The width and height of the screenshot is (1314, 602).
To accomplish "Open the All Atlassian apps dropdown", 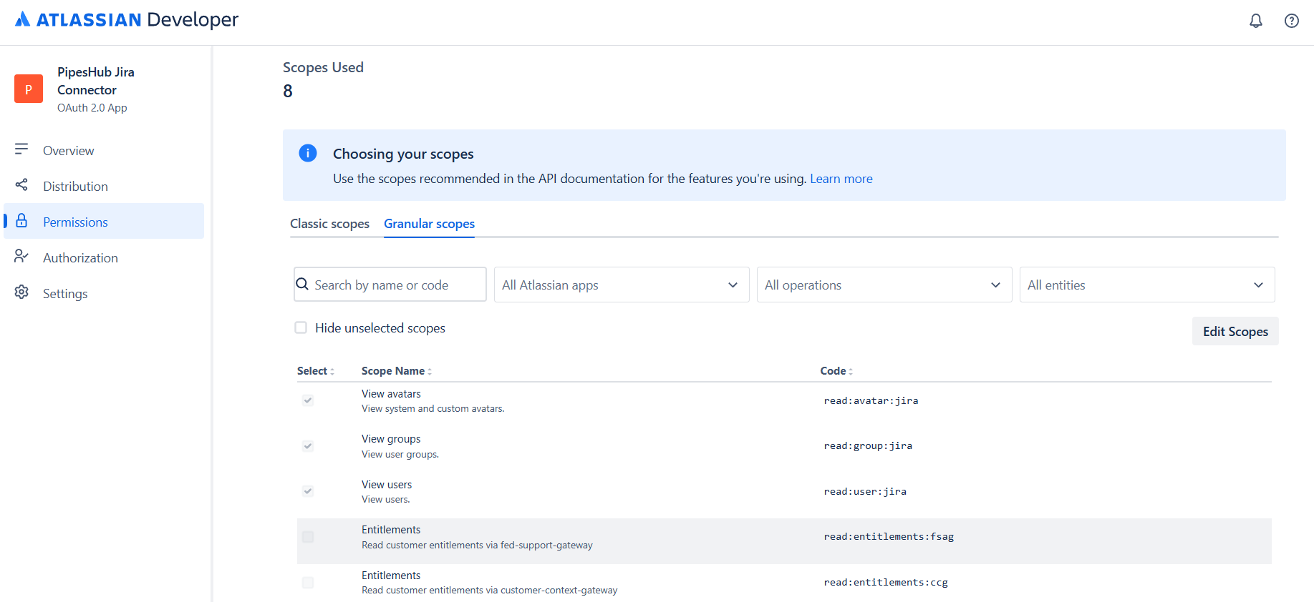I will click(x=622, y=285).
